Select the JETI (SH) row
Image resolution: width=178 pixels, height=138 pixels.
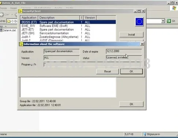pyautogui.click(x=68, y=33)
